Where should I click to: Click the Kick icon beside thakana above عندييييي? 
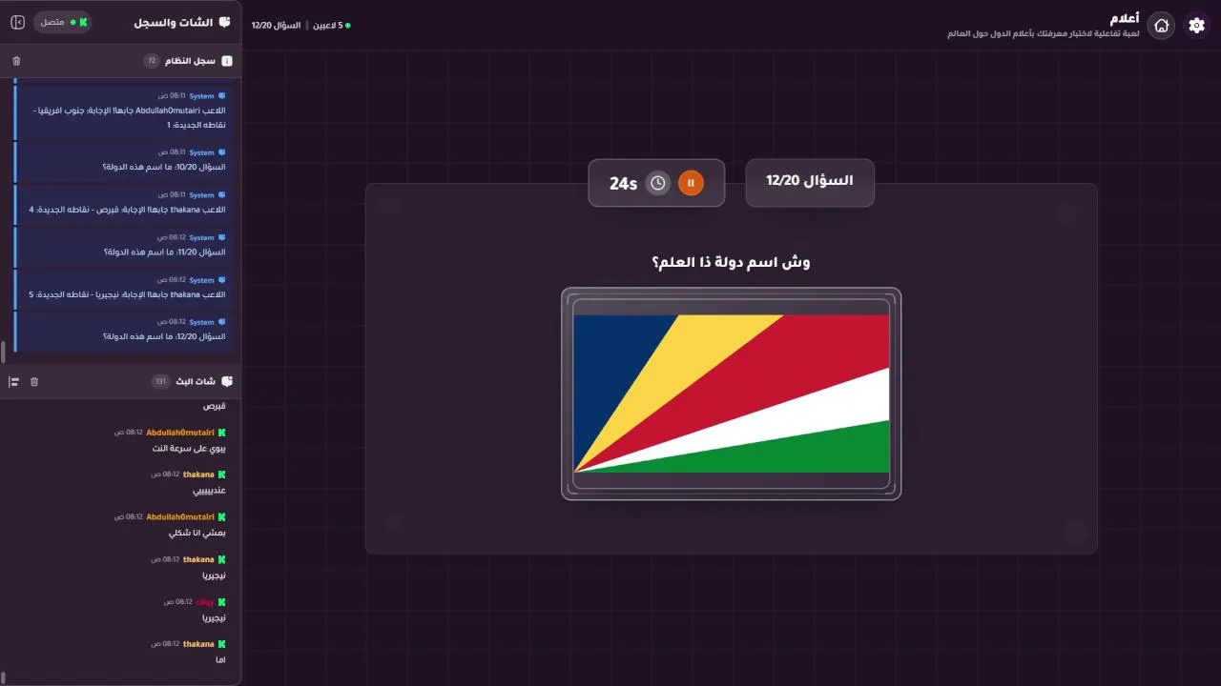(221, 474)
